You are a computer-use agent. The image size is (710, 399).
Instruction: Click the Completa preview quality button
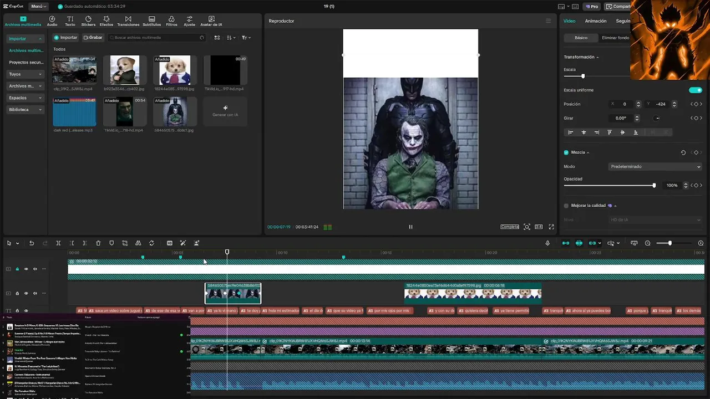point(510,227)
